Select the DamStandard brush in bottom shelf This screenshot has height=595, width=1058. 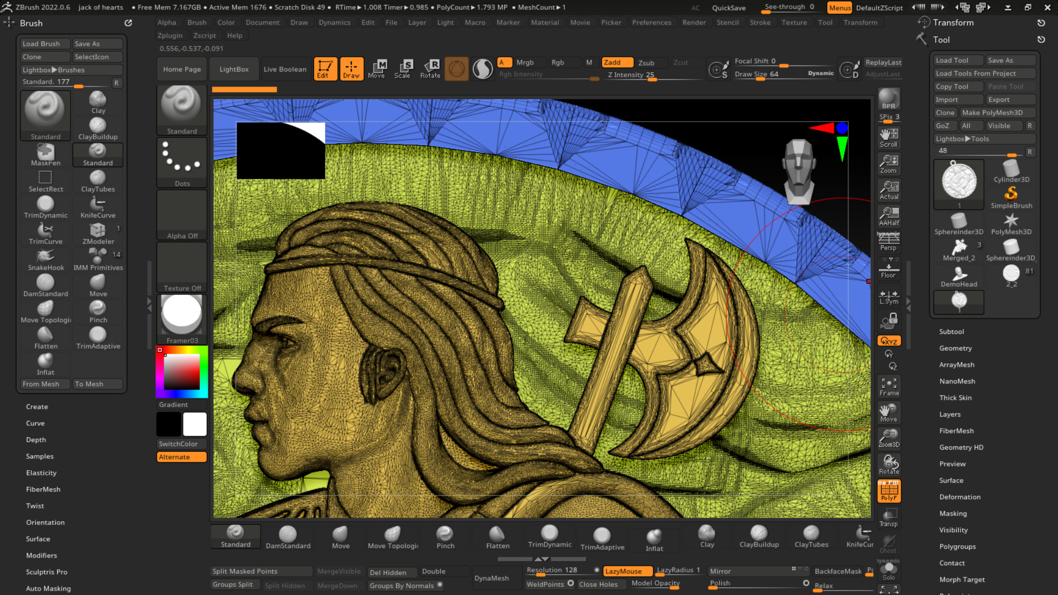(x=288, y=537)
